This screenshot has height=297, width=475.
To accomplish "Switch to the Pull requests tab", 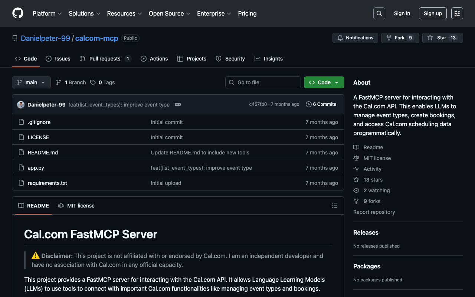I will pos(105,59).
